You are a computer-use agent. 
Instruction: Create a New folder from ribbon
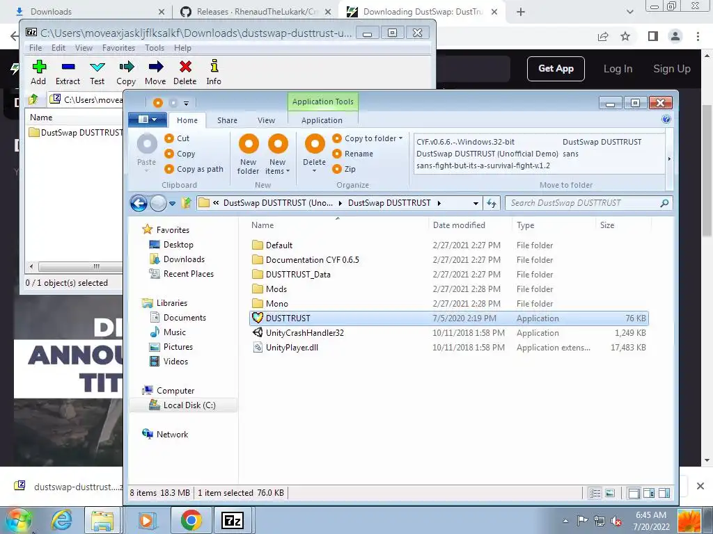point(249,154)
